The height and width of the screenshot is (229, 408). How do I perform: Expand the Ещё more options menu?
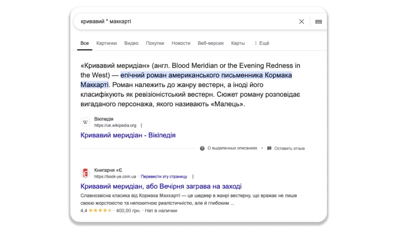tap(262, 43)
